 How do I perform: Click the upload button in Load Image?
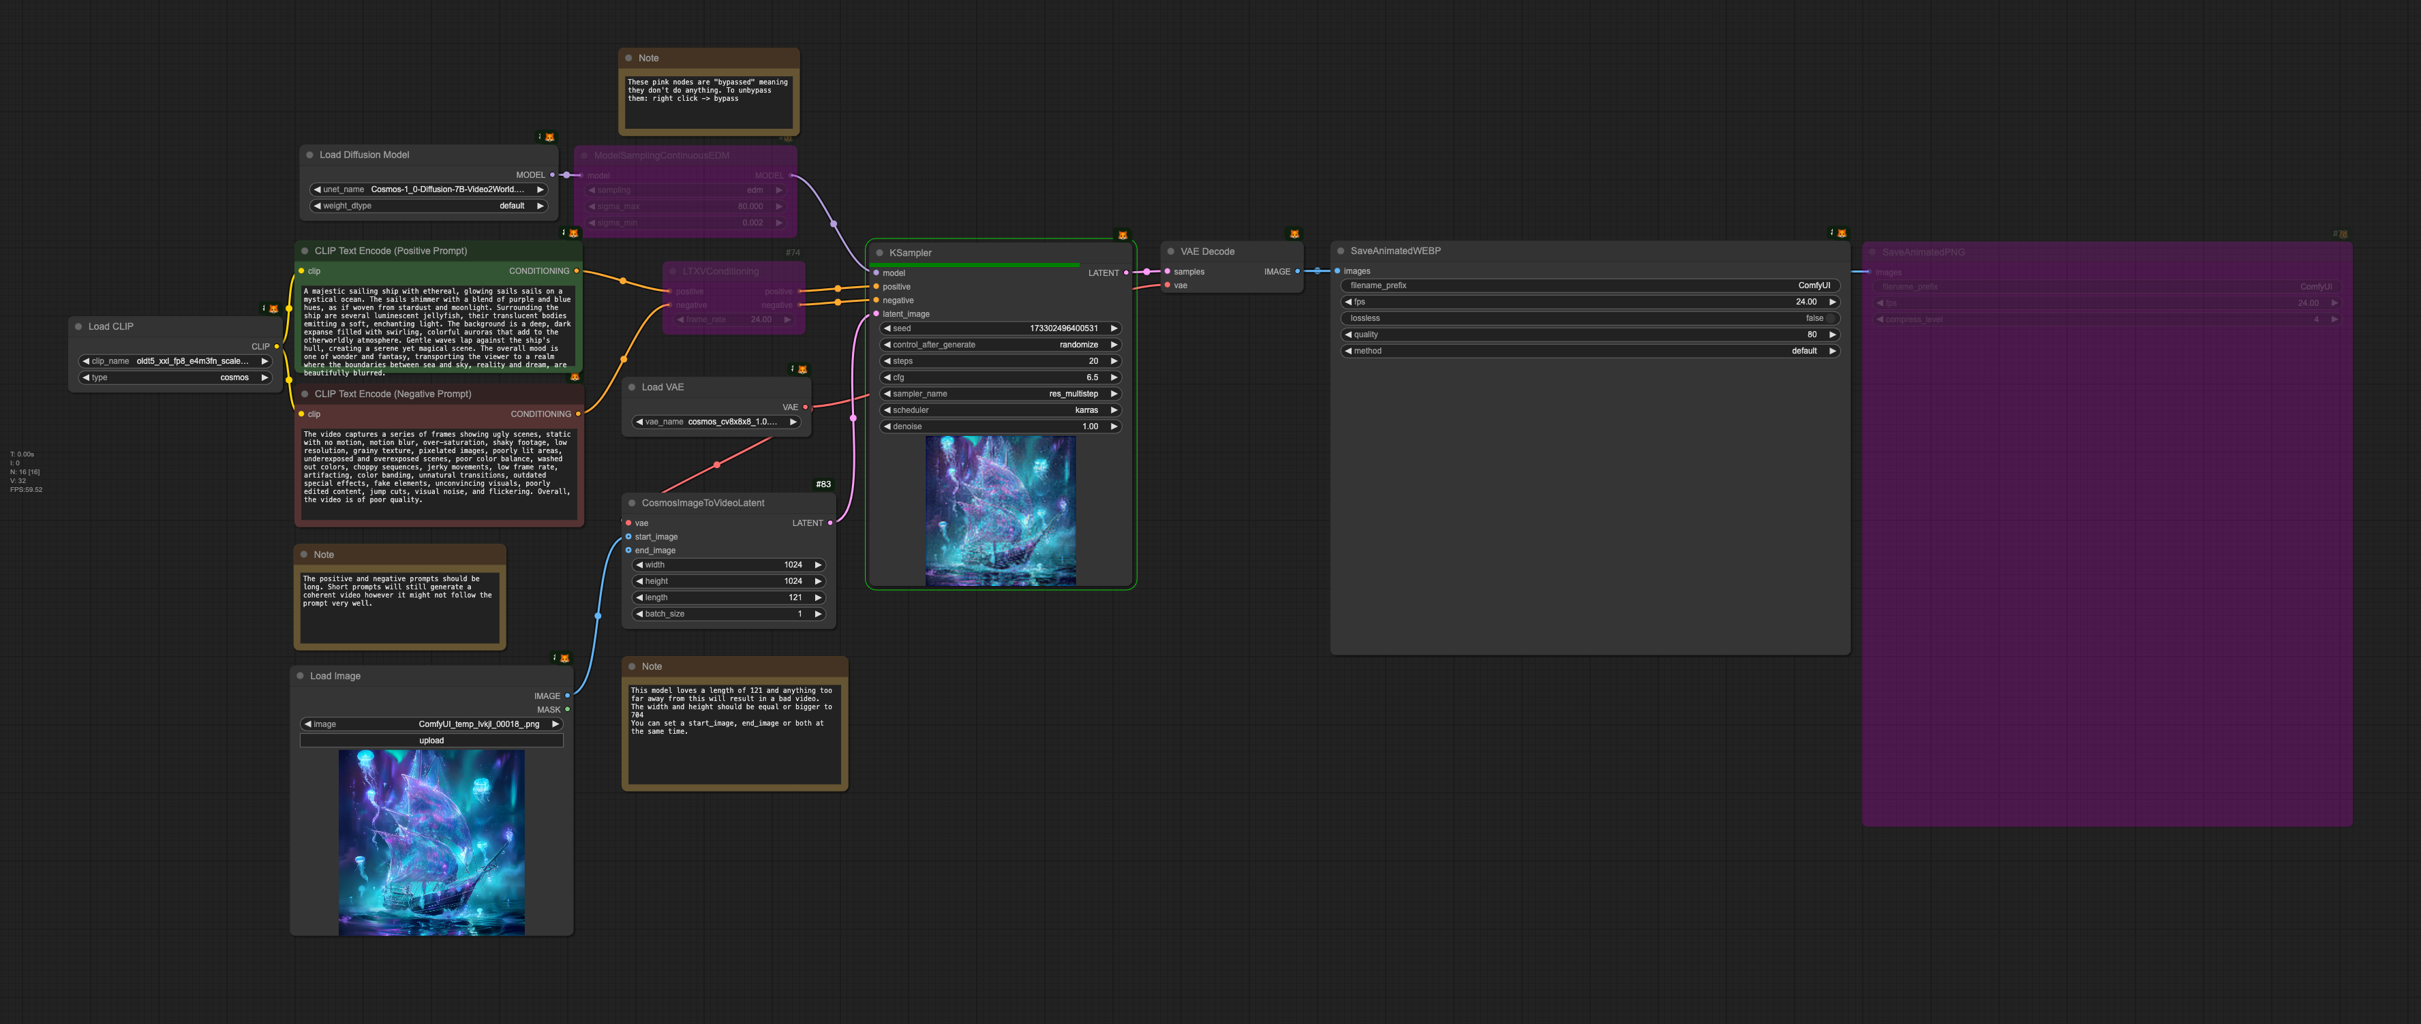(x=431, y=741)
